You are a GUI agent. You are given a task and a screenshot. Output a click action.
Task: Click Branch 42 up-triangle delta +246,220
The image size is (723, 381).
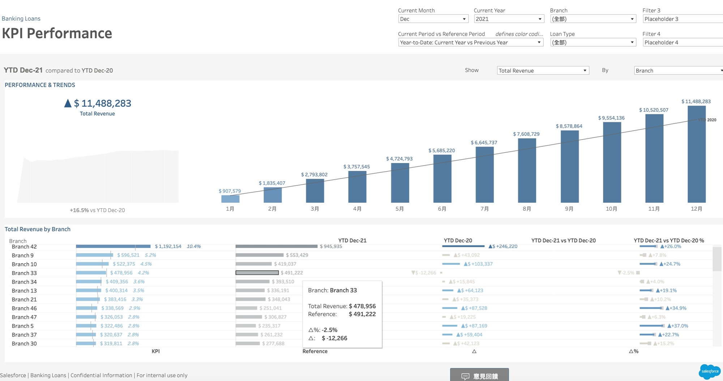click(490, 247)
